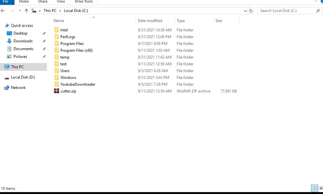Select the Intel folder
The image size is (323, 194).
(64, 30)
